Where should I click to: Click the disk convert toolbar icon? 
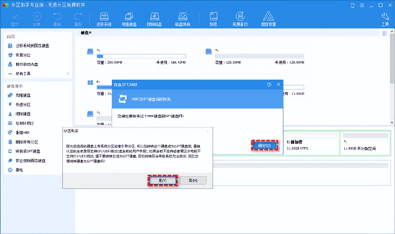(x=183, y=19)
